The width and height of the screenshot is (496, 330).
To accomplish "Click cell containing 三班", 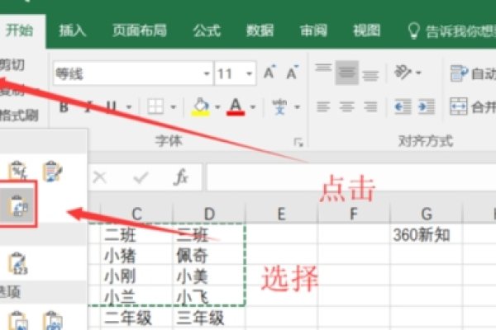I will pyautogui.click(x=209, y=234).
